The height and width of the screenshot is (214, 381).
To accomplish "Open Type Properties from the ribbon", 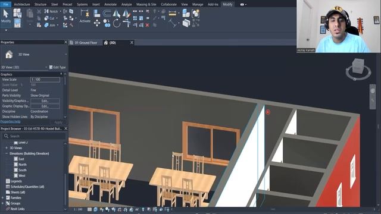I will pyautogui.click(x=17, y=13).
